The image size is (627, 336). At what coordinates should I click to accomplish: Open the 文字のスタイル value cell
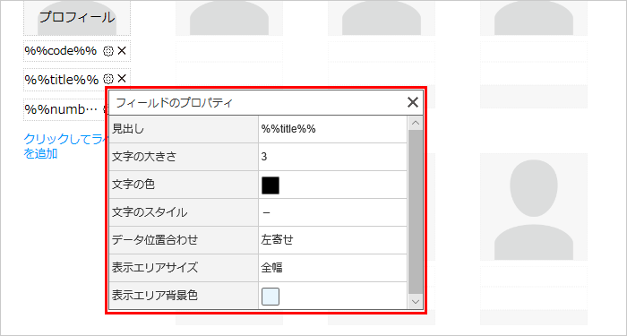coord(332,212)
